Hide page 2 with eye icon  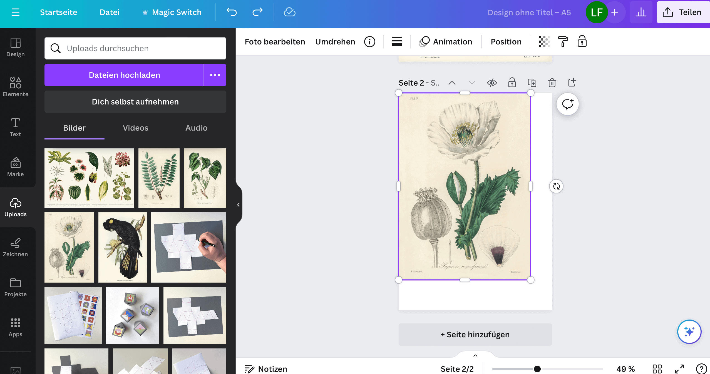[492, 83]
